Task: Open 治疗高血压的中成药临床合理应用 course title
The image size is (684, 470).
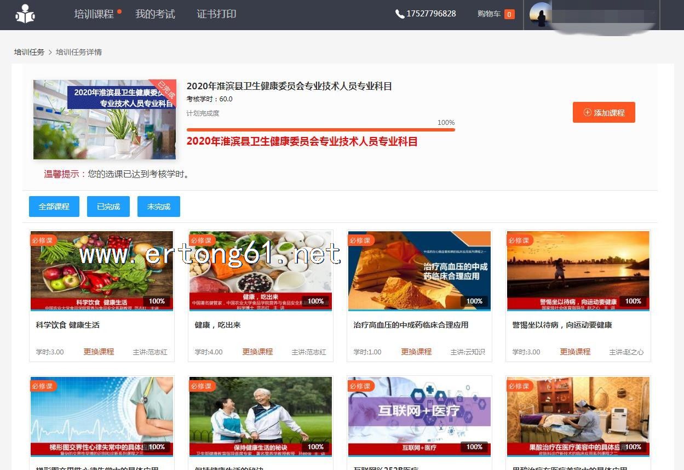Action: 411,325
